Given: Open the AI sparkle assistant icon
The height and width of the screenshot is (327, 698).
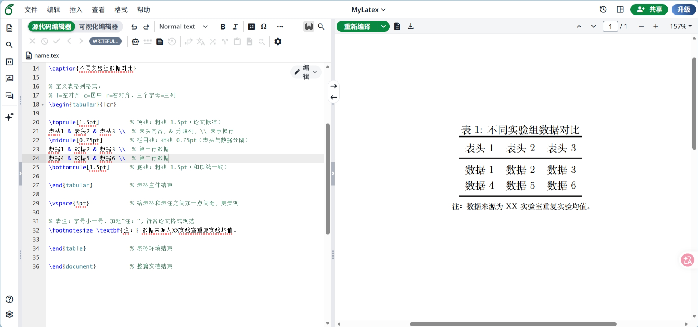Looking at the screenshot, I should 9,116.
